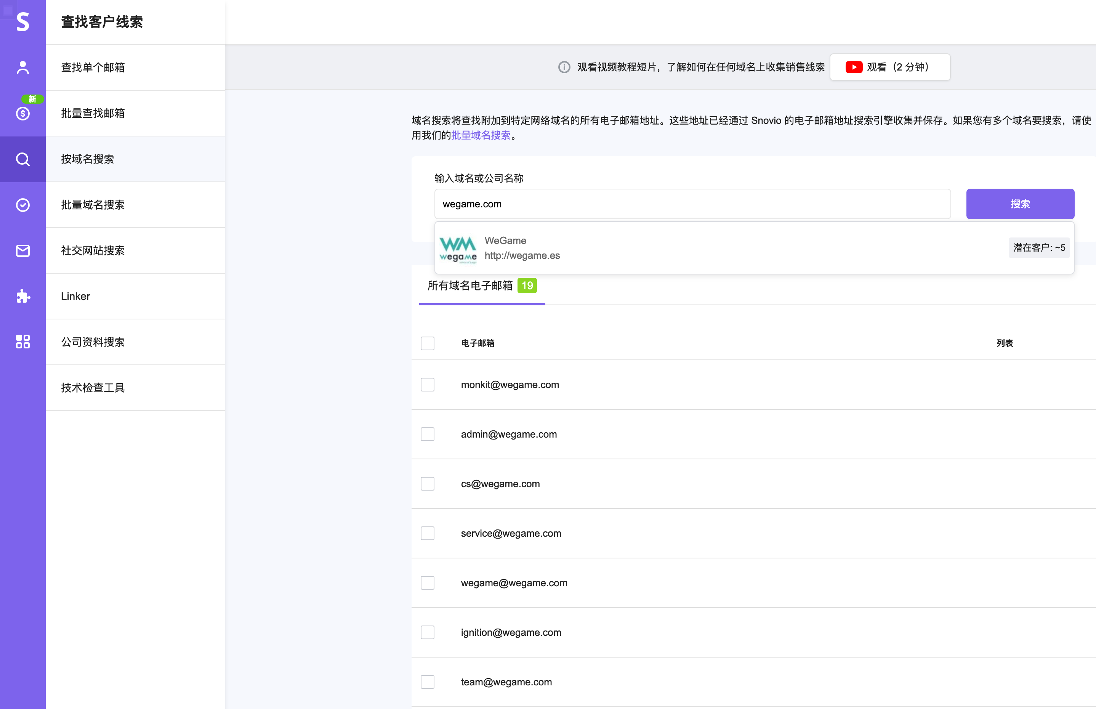The height and width of the screenshot is (709, 1096).
Task: Open the 批量查找邮箱 menu item
Action: pyautogui.click(x=93, y=113)
